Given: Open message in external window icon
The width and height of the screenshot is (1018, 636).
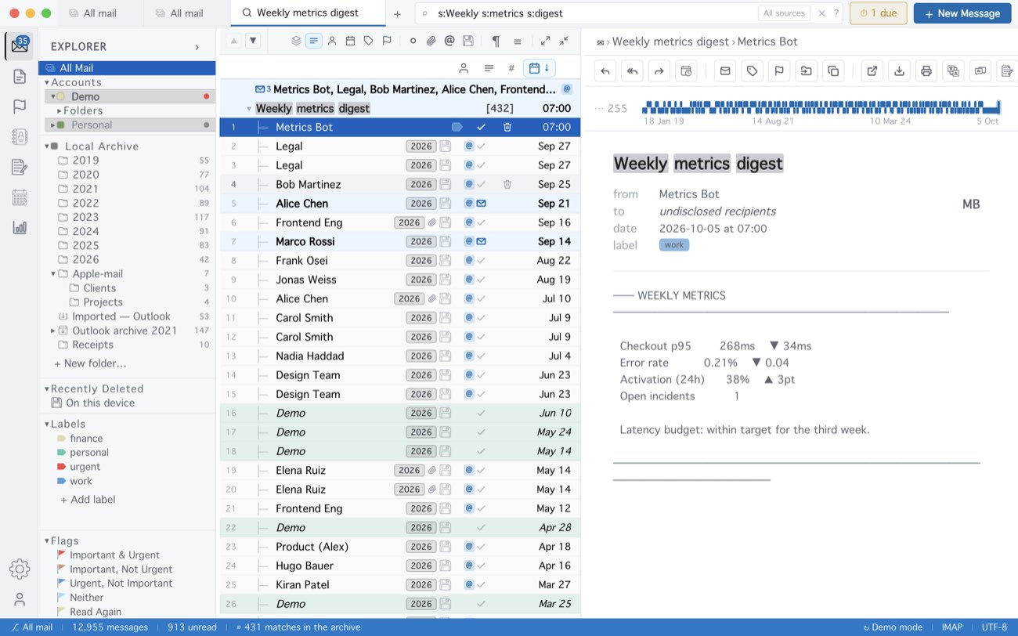Looking at the screenshot, I should click(872, 71).
